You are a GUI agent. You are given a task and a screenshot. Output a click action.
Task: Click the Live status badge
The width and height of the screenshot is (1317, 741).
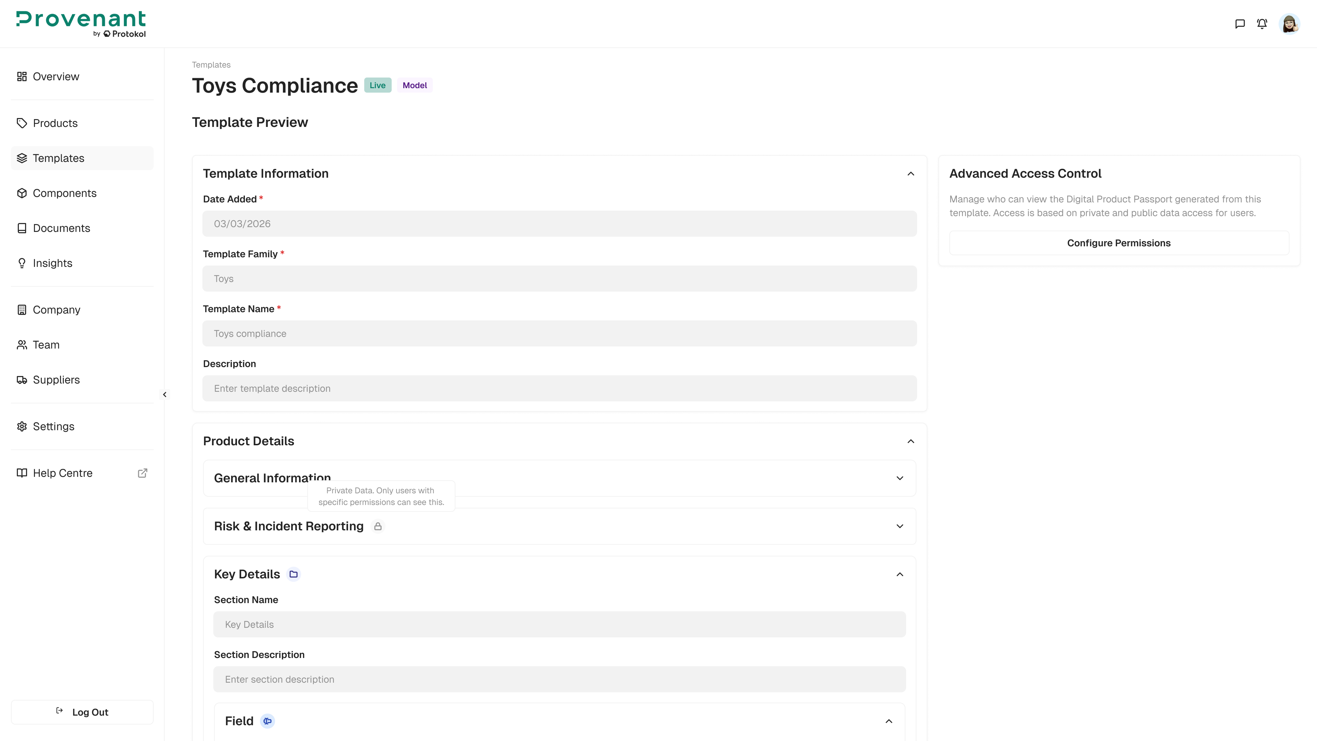377,85
